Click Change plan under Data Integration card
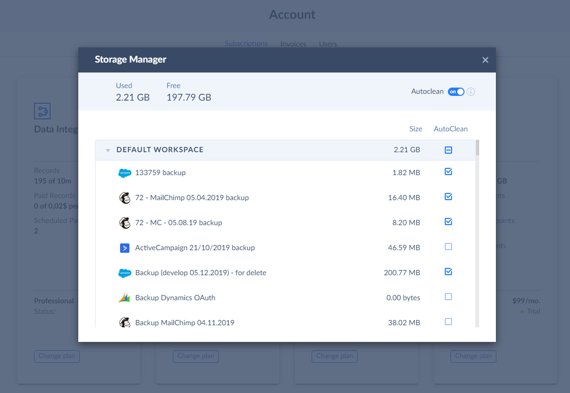The width and height of the screenshot is (570, 393). pos(57,356)
